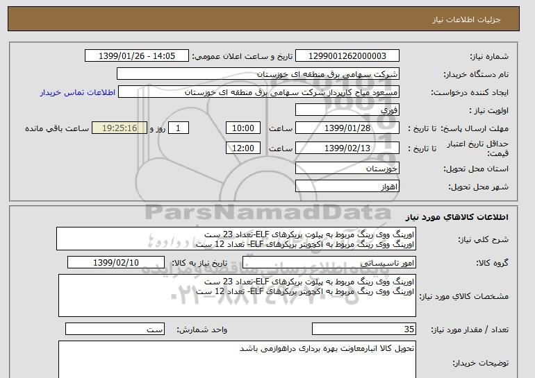The height and width of the screenshot is (378, 535).
Task: Click the goods need date 1399/02/10
Action: click(115, 262)
